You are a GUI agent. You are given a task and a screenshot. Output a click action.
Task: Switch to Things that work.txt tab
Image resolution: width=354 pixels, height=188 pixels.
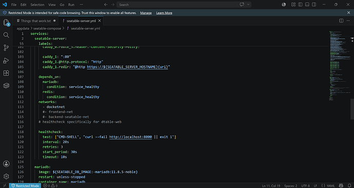click(36, 21)
